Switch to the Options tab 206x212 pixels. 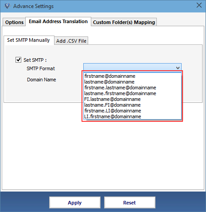(14, 22)
